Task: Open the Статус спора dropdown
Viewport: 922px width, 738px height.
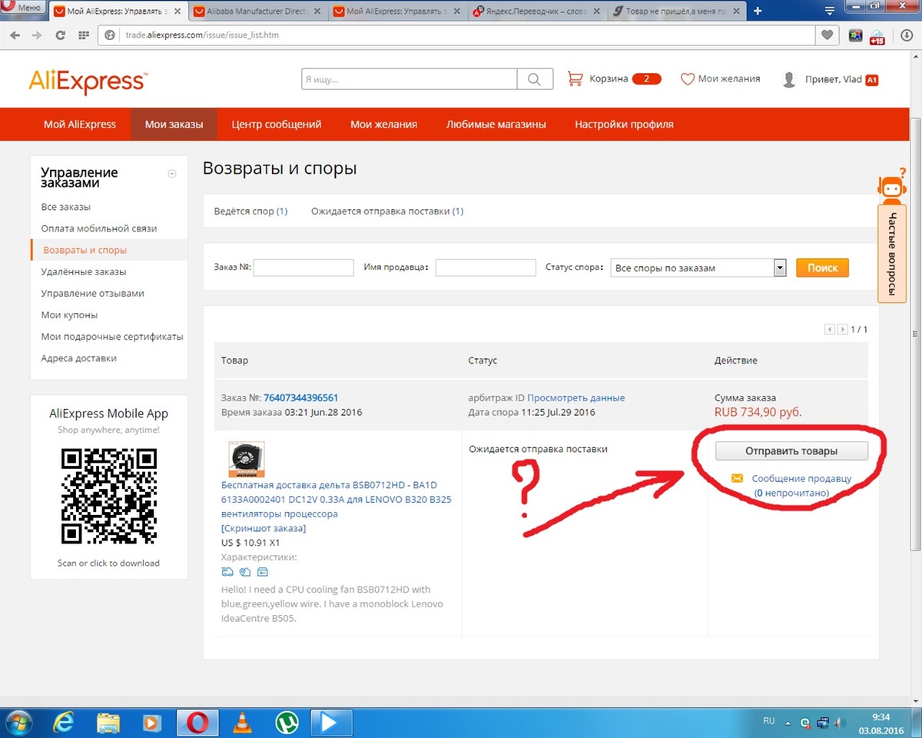Action: tap(698, 268)
